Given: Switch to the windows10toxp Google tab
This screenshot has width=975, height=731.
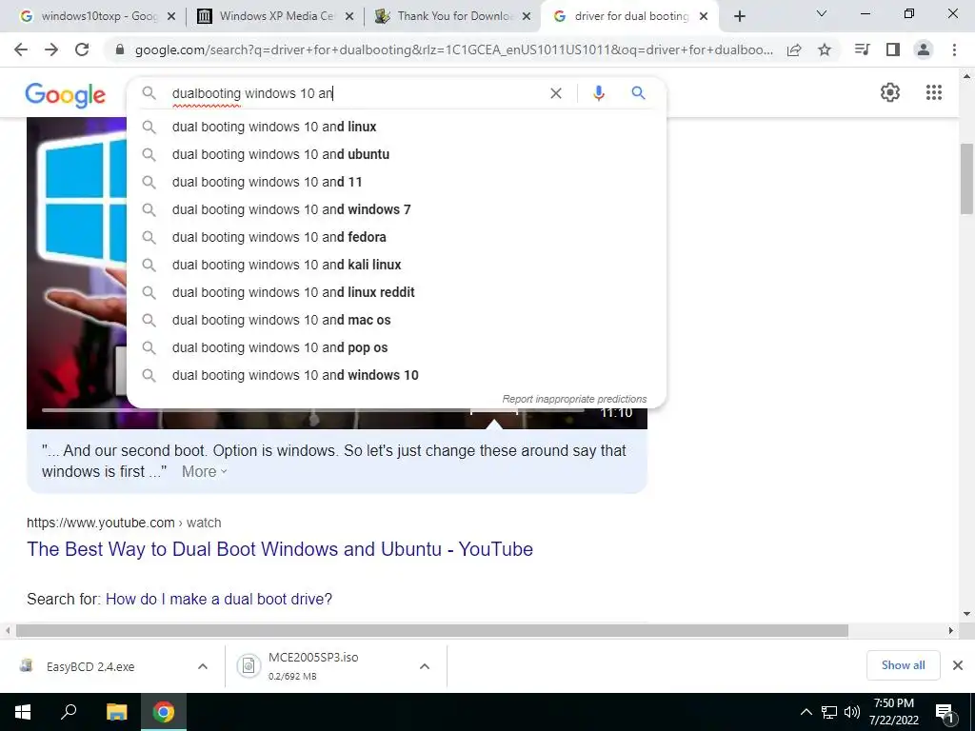Looking at the screenshot, I should (98, 16).
